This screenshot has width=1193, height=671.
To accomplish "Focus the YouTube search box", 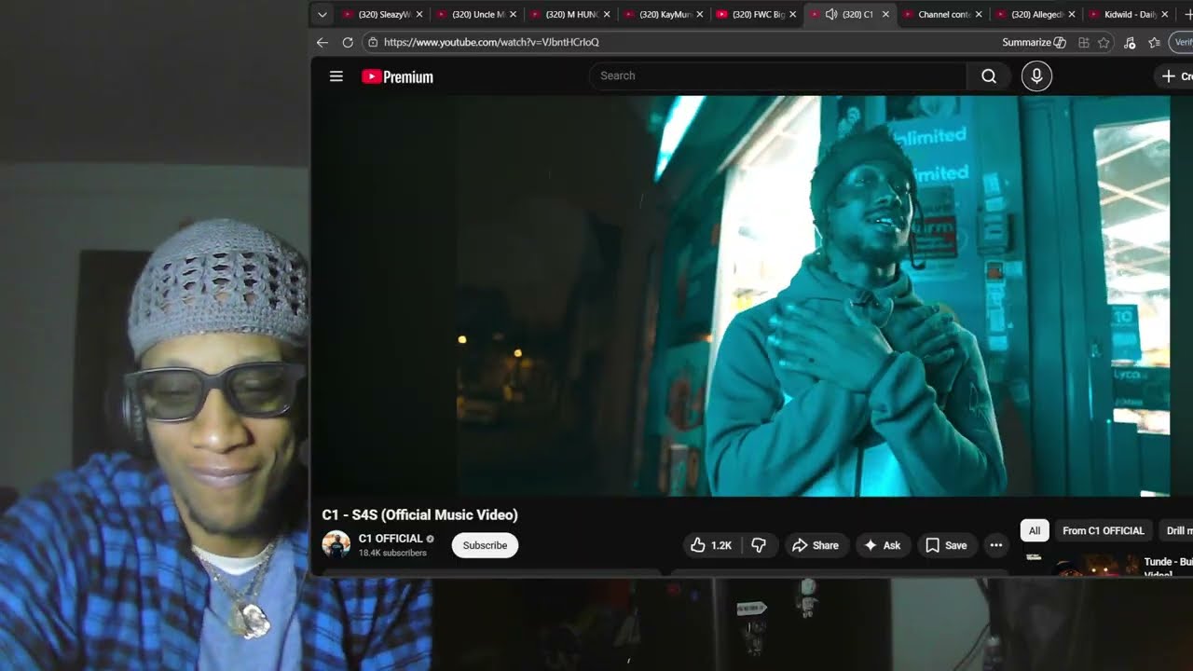I will point(778,75).
